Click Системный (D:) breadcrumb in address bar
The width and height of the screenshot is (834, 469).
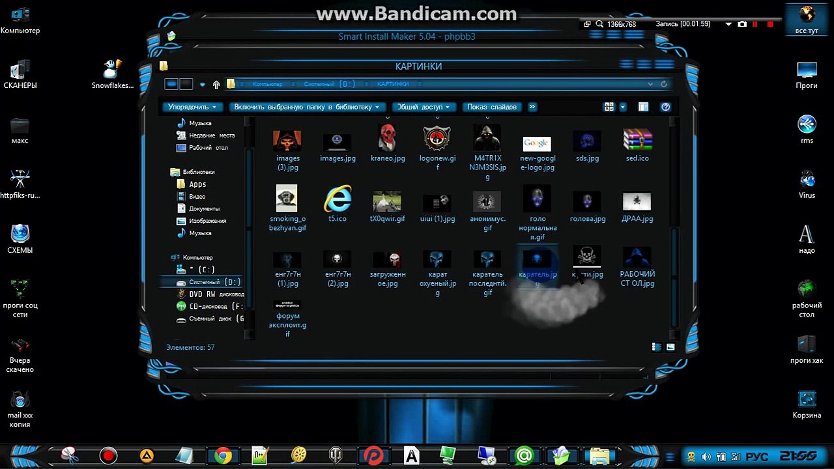click(329, 84)
